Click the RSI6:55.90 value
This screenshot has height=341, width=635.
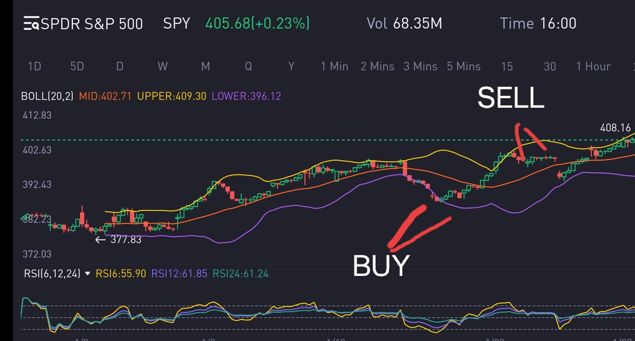[x=121, y=274]
